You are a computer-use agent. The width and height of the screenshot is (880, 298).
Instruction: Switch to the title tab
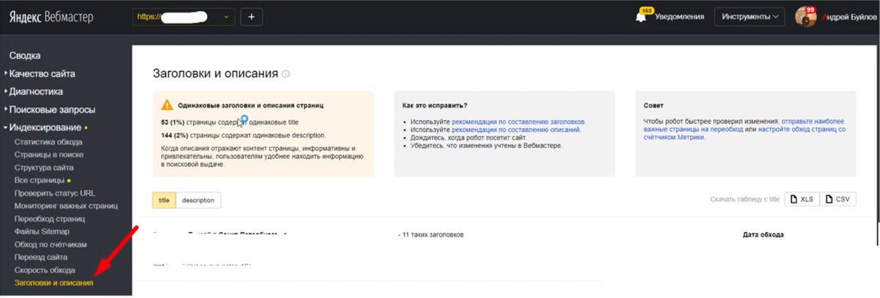click(x=164, y=200)
